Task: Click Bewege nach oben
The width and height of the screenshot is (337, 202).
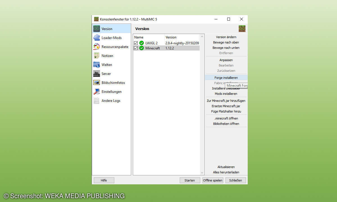Action: click(x=226, y=42)
